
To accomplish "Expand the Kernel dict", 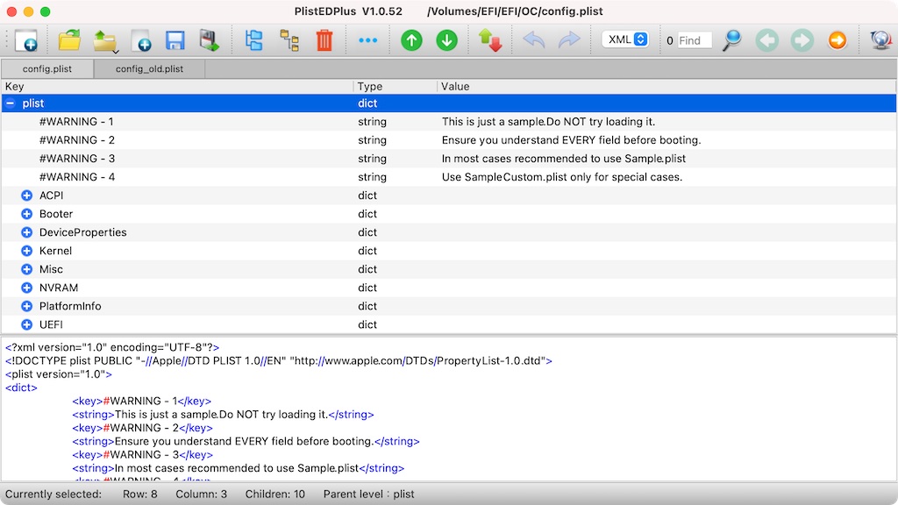I will (27, 251).
